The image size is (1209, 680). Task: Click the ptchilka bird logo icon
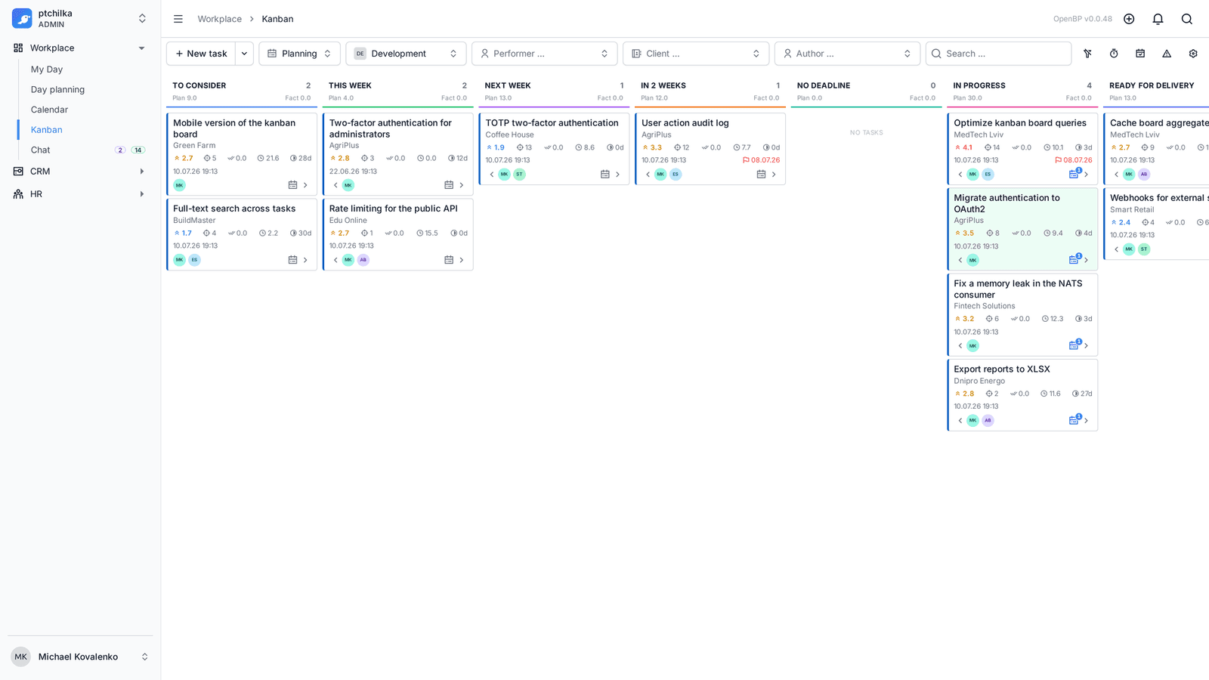coord(22,18)
